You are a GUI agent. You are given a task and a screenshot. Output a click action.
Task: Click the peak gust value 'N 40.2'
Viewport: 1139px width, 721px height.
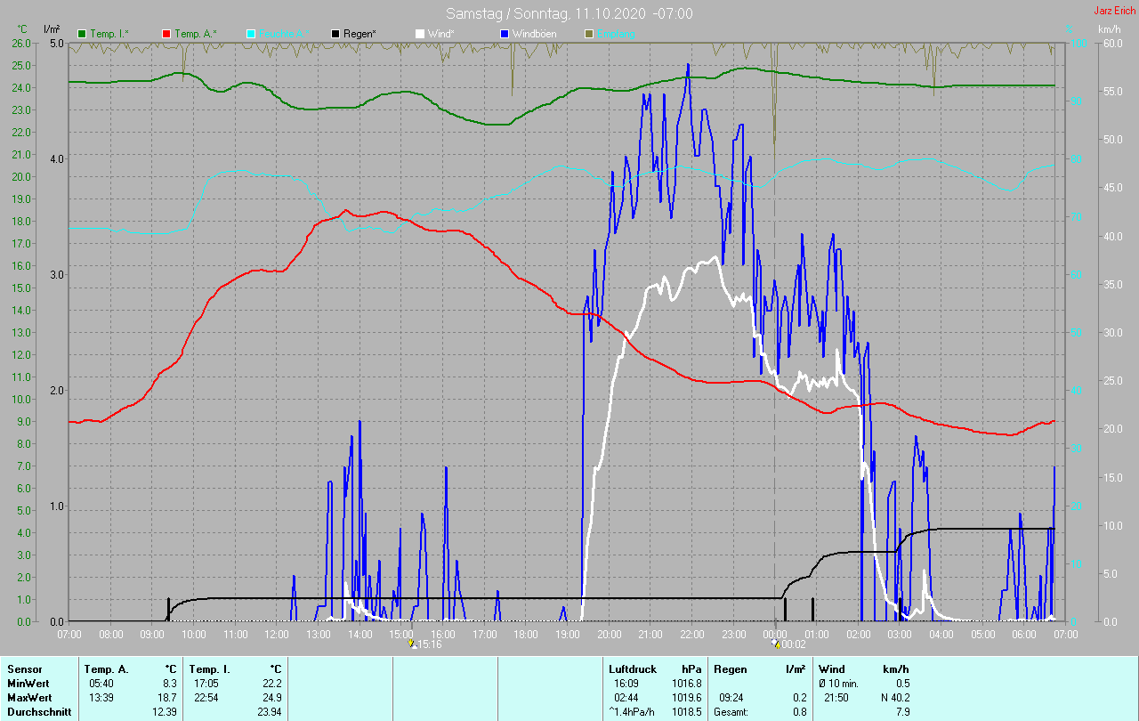click(x=893, y=698)
